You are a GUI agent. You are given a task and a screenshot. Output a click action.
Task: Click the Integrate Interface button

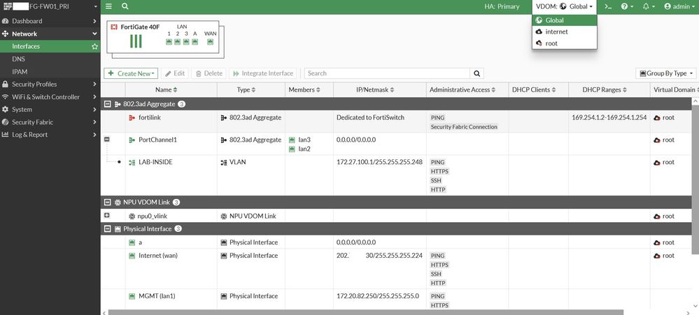click(x=263, y=73)
